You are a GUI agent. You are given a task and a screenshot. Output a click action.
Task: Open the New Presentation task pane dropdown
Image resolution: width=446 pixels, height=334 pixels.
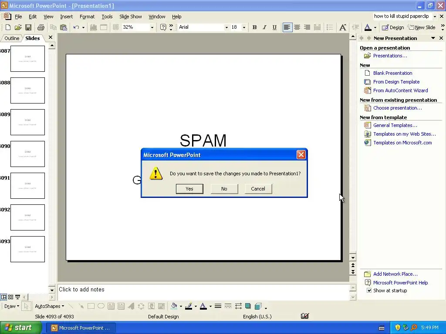[x=433, y=38]
